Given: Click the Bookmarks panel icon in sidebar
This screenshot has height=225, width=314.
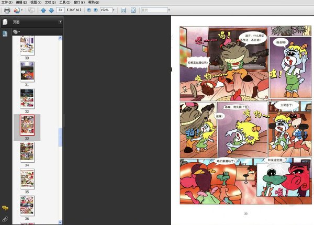Looking at the screenshot, I should coord(5,33).
